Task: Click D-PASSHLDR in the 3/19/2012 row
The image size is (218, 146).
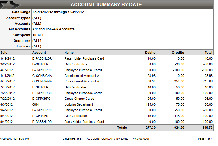Action: point(42,58)
